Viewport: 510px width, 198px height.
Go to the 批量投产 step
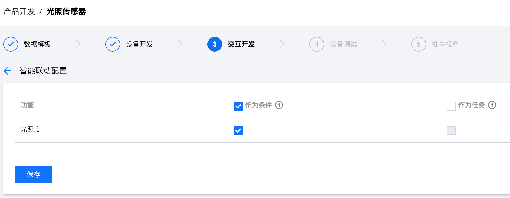[x=445, y=44]
